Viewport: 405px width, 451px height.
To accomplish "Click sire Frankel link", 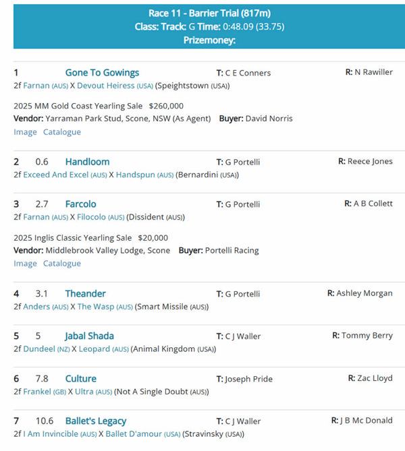I will point(38,392).
